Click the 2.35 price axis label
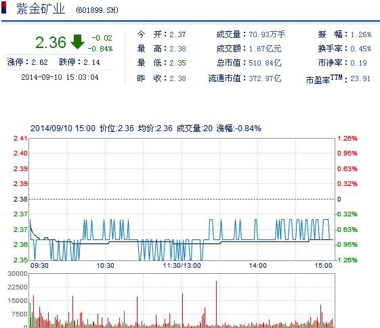The height and width of the screenshot is (328, 380). 20,260
